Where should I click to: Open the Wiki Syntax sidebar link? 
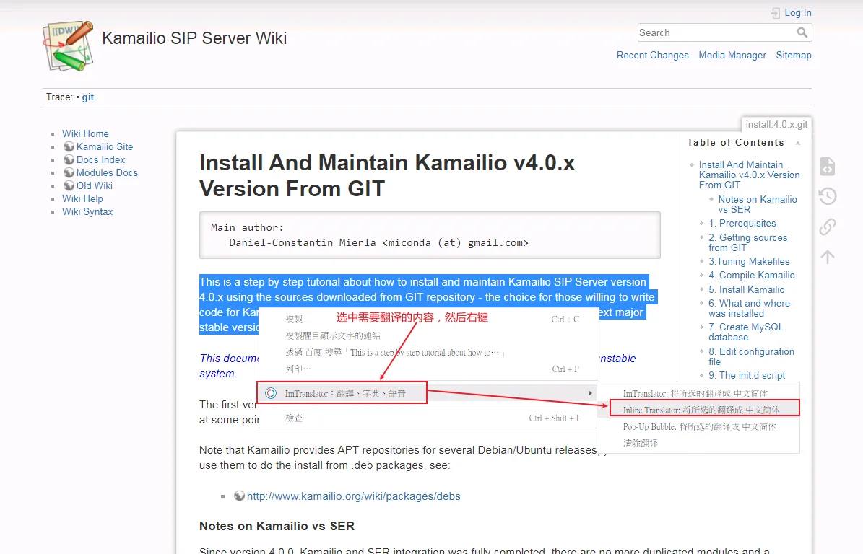(87, 211)
